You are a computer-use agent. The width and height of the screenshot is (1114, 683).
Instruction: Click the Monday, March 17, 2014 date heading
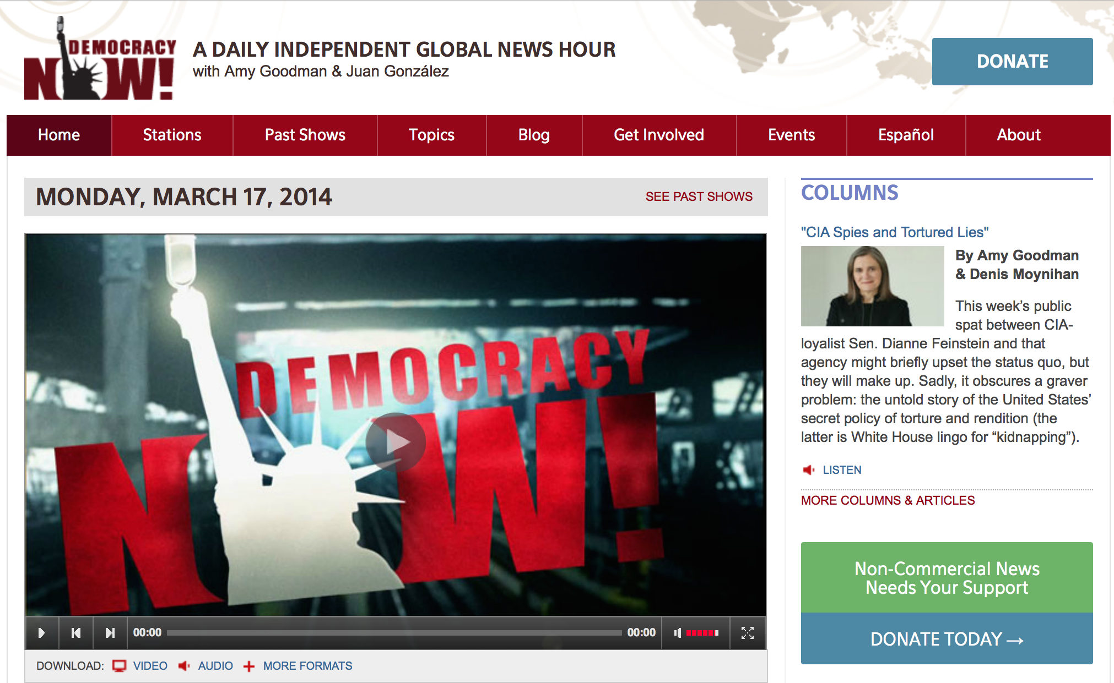click(x=184, y=197)
